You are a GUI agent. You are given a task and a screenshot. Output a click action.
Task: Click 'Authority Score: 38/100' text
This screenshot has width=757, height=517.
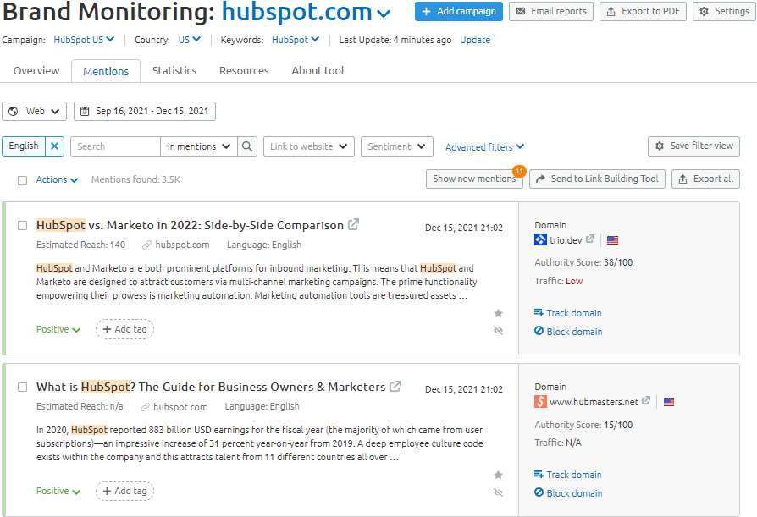point(583,262)
